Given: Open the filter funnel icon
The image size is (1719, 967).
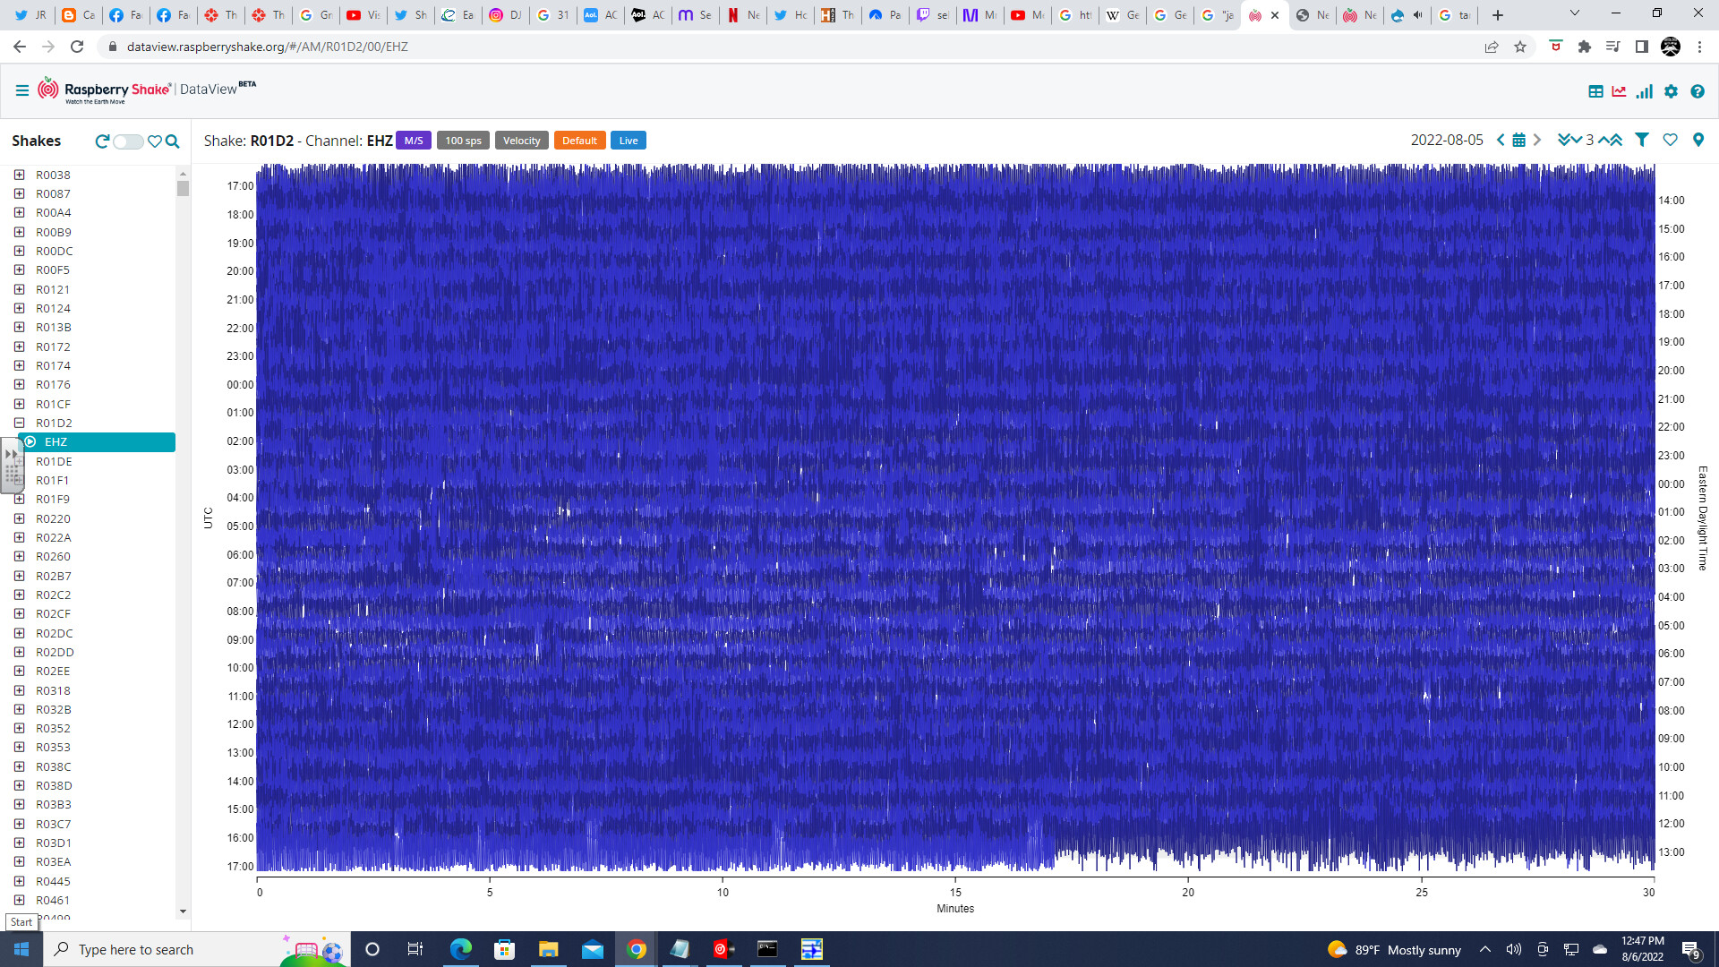Looking at the screenshot, I should (1642, 140).
